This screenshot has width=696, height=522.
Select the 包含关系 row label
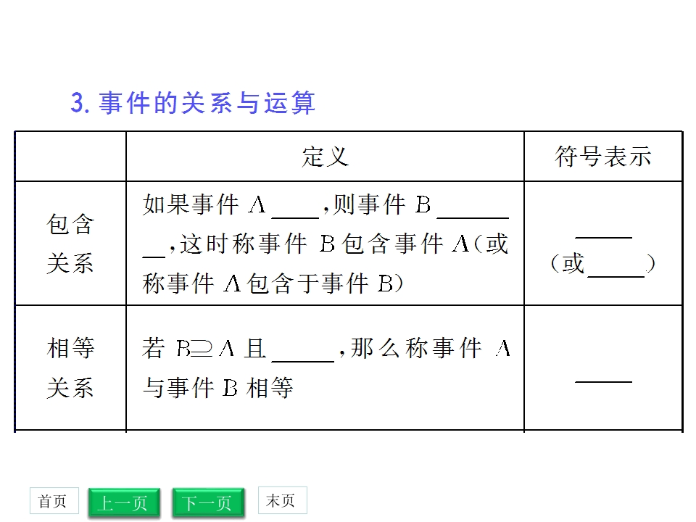click(x=70, y=244)
